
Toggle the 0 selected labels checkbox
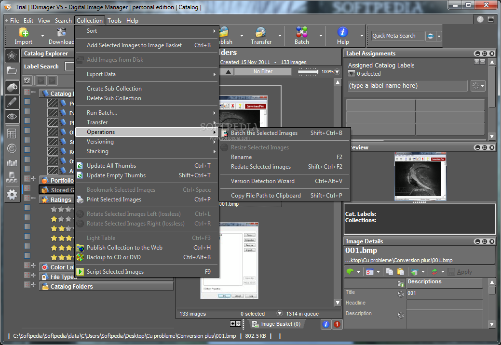click(x=352, y=74)
